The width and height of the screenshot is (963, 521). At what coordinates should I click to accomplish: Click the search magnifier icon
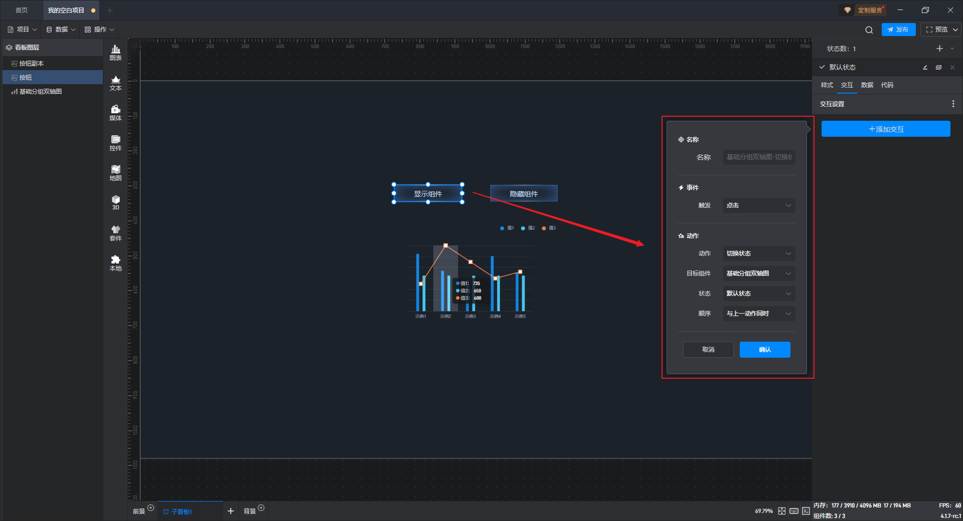pos(869,30)
